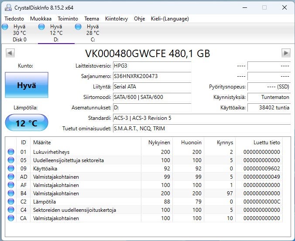The width and height of the screenshot is (295, 241).
Task: Open the Tiedosto menu
Action: (15, 19)
